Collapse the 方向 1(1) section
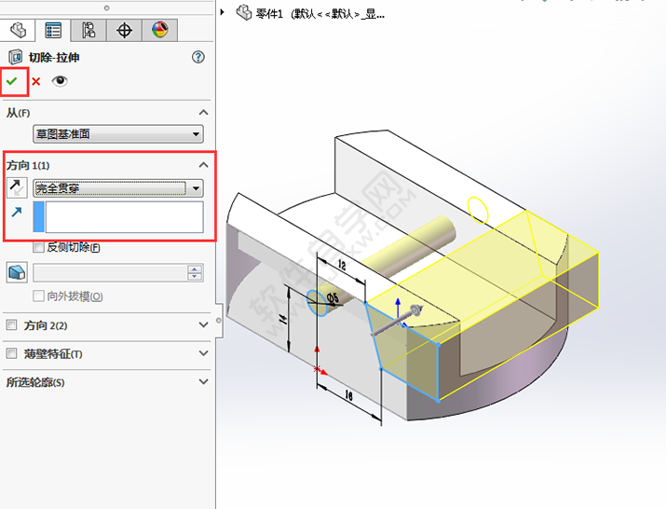This screenshot has width=666, height=509. [203, 165]
